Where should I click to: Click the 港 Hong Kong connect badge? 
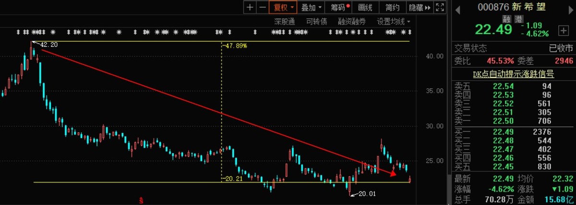pyautogui.click(x=518, y=19)
